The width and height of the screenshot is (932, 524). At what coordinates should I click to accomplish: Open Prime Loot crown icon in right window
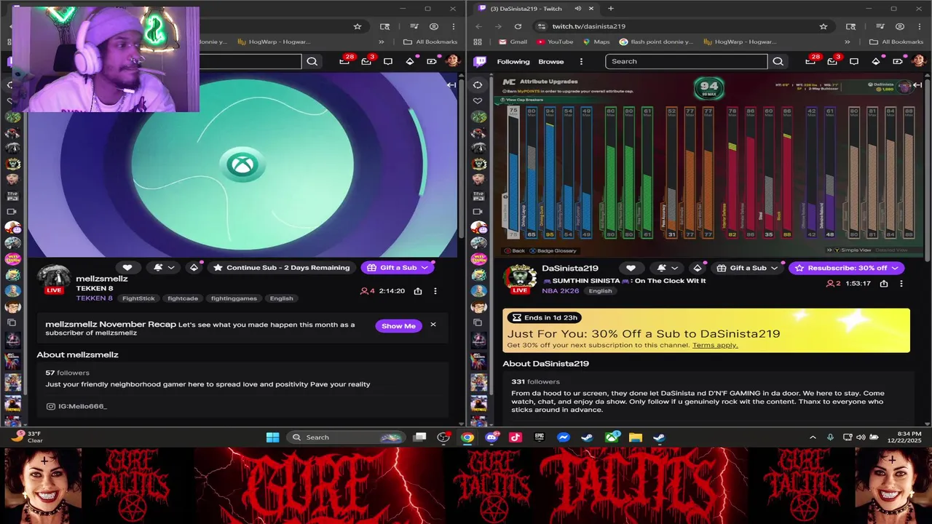point(810,61)
